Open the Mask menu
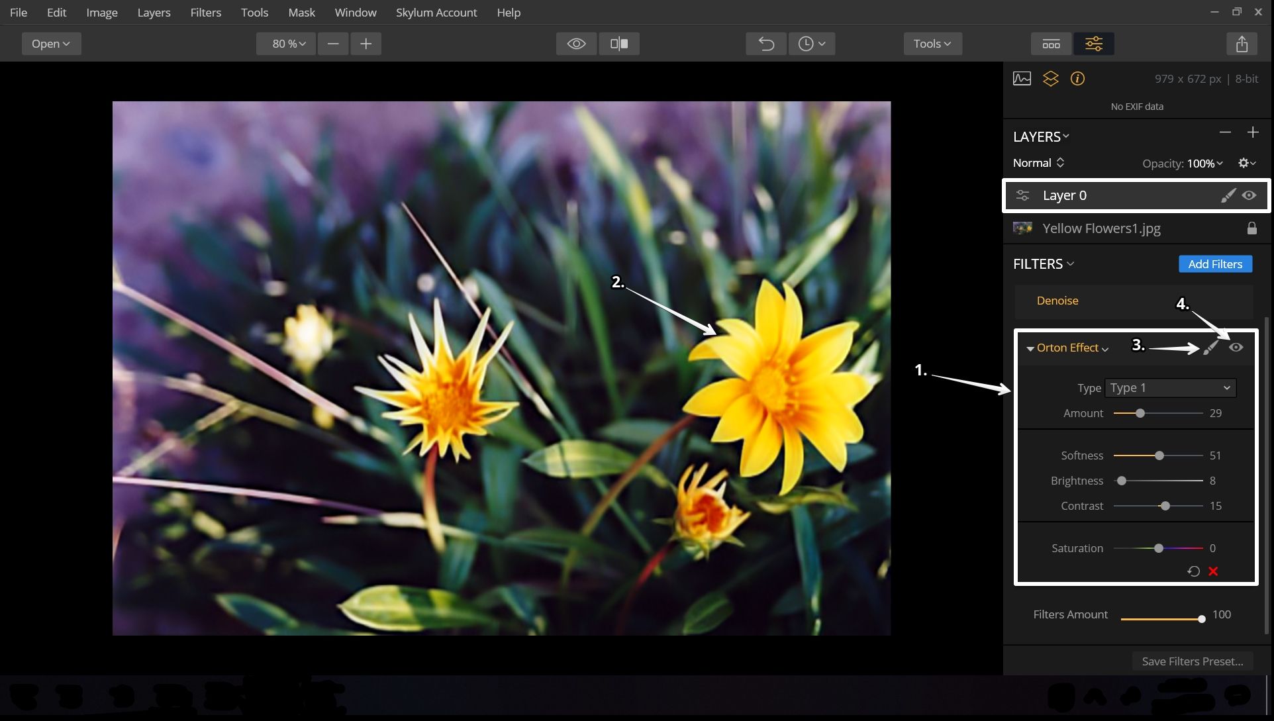The image size is (1274, 721). tap(301, 13)
